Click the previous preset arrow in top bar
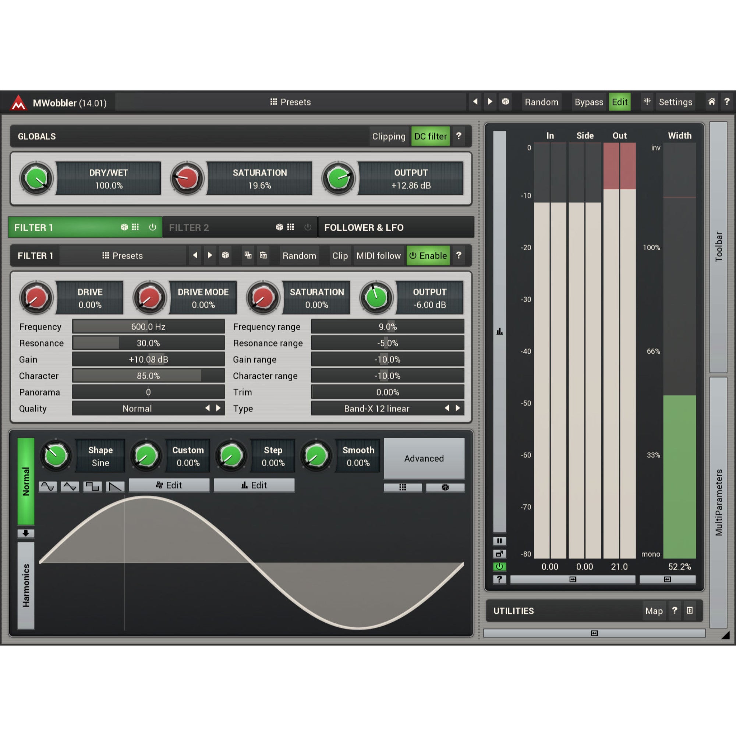 point(475,102)
